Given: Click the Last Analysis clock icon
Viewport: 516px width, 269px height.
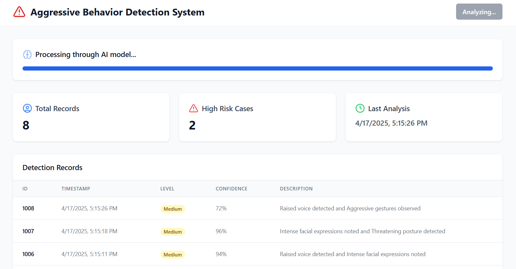Looking at the screenshot, I should 360,108.
